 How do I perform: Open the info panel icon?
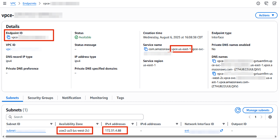pyautogui.click(x=258, y=4)
